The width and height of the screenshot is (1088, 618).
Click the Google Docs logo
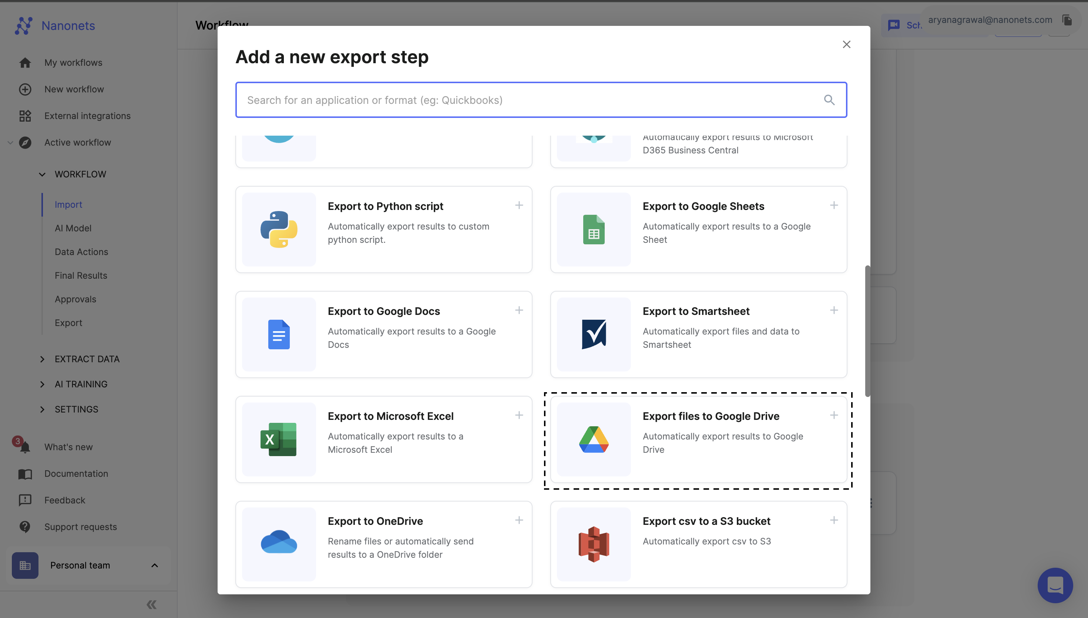279,335
